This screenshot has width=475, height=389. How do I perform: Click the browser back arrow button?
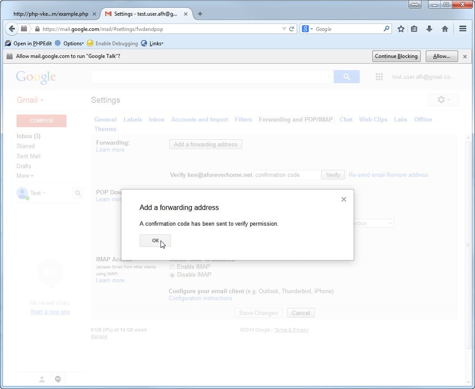pyautogui.click(x=12, y=29)
